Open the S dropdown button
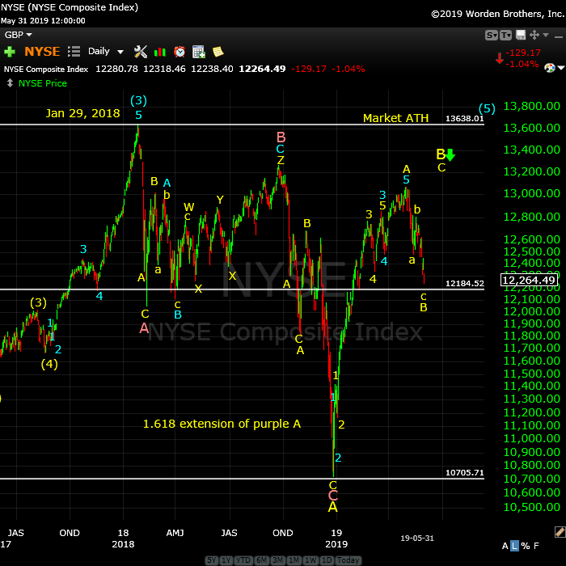 [492, 35]
